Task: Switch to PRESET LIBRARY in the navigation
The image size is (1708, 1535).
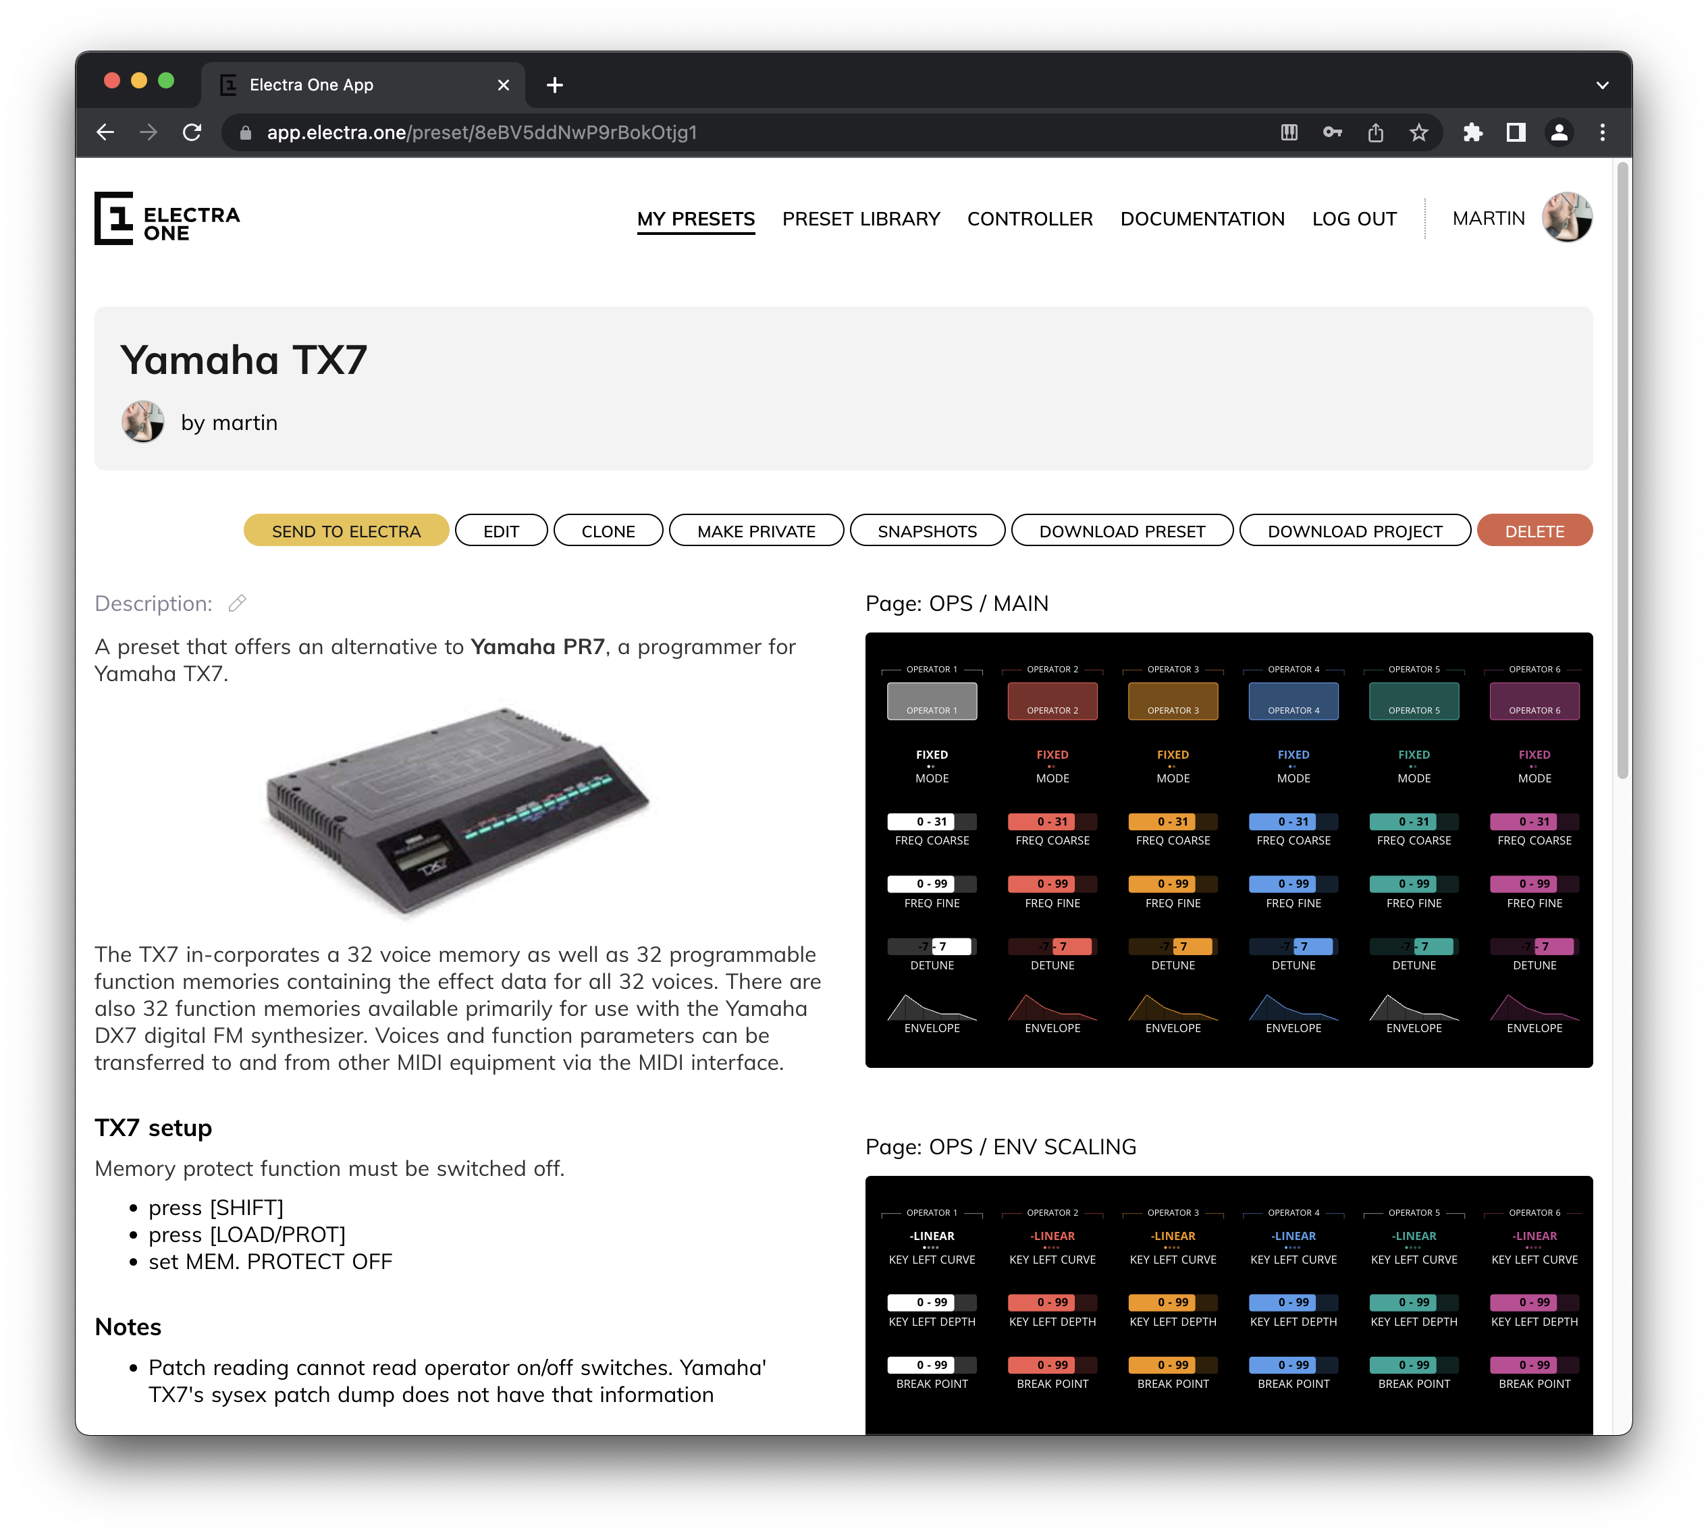Action: tap(861, 219)
